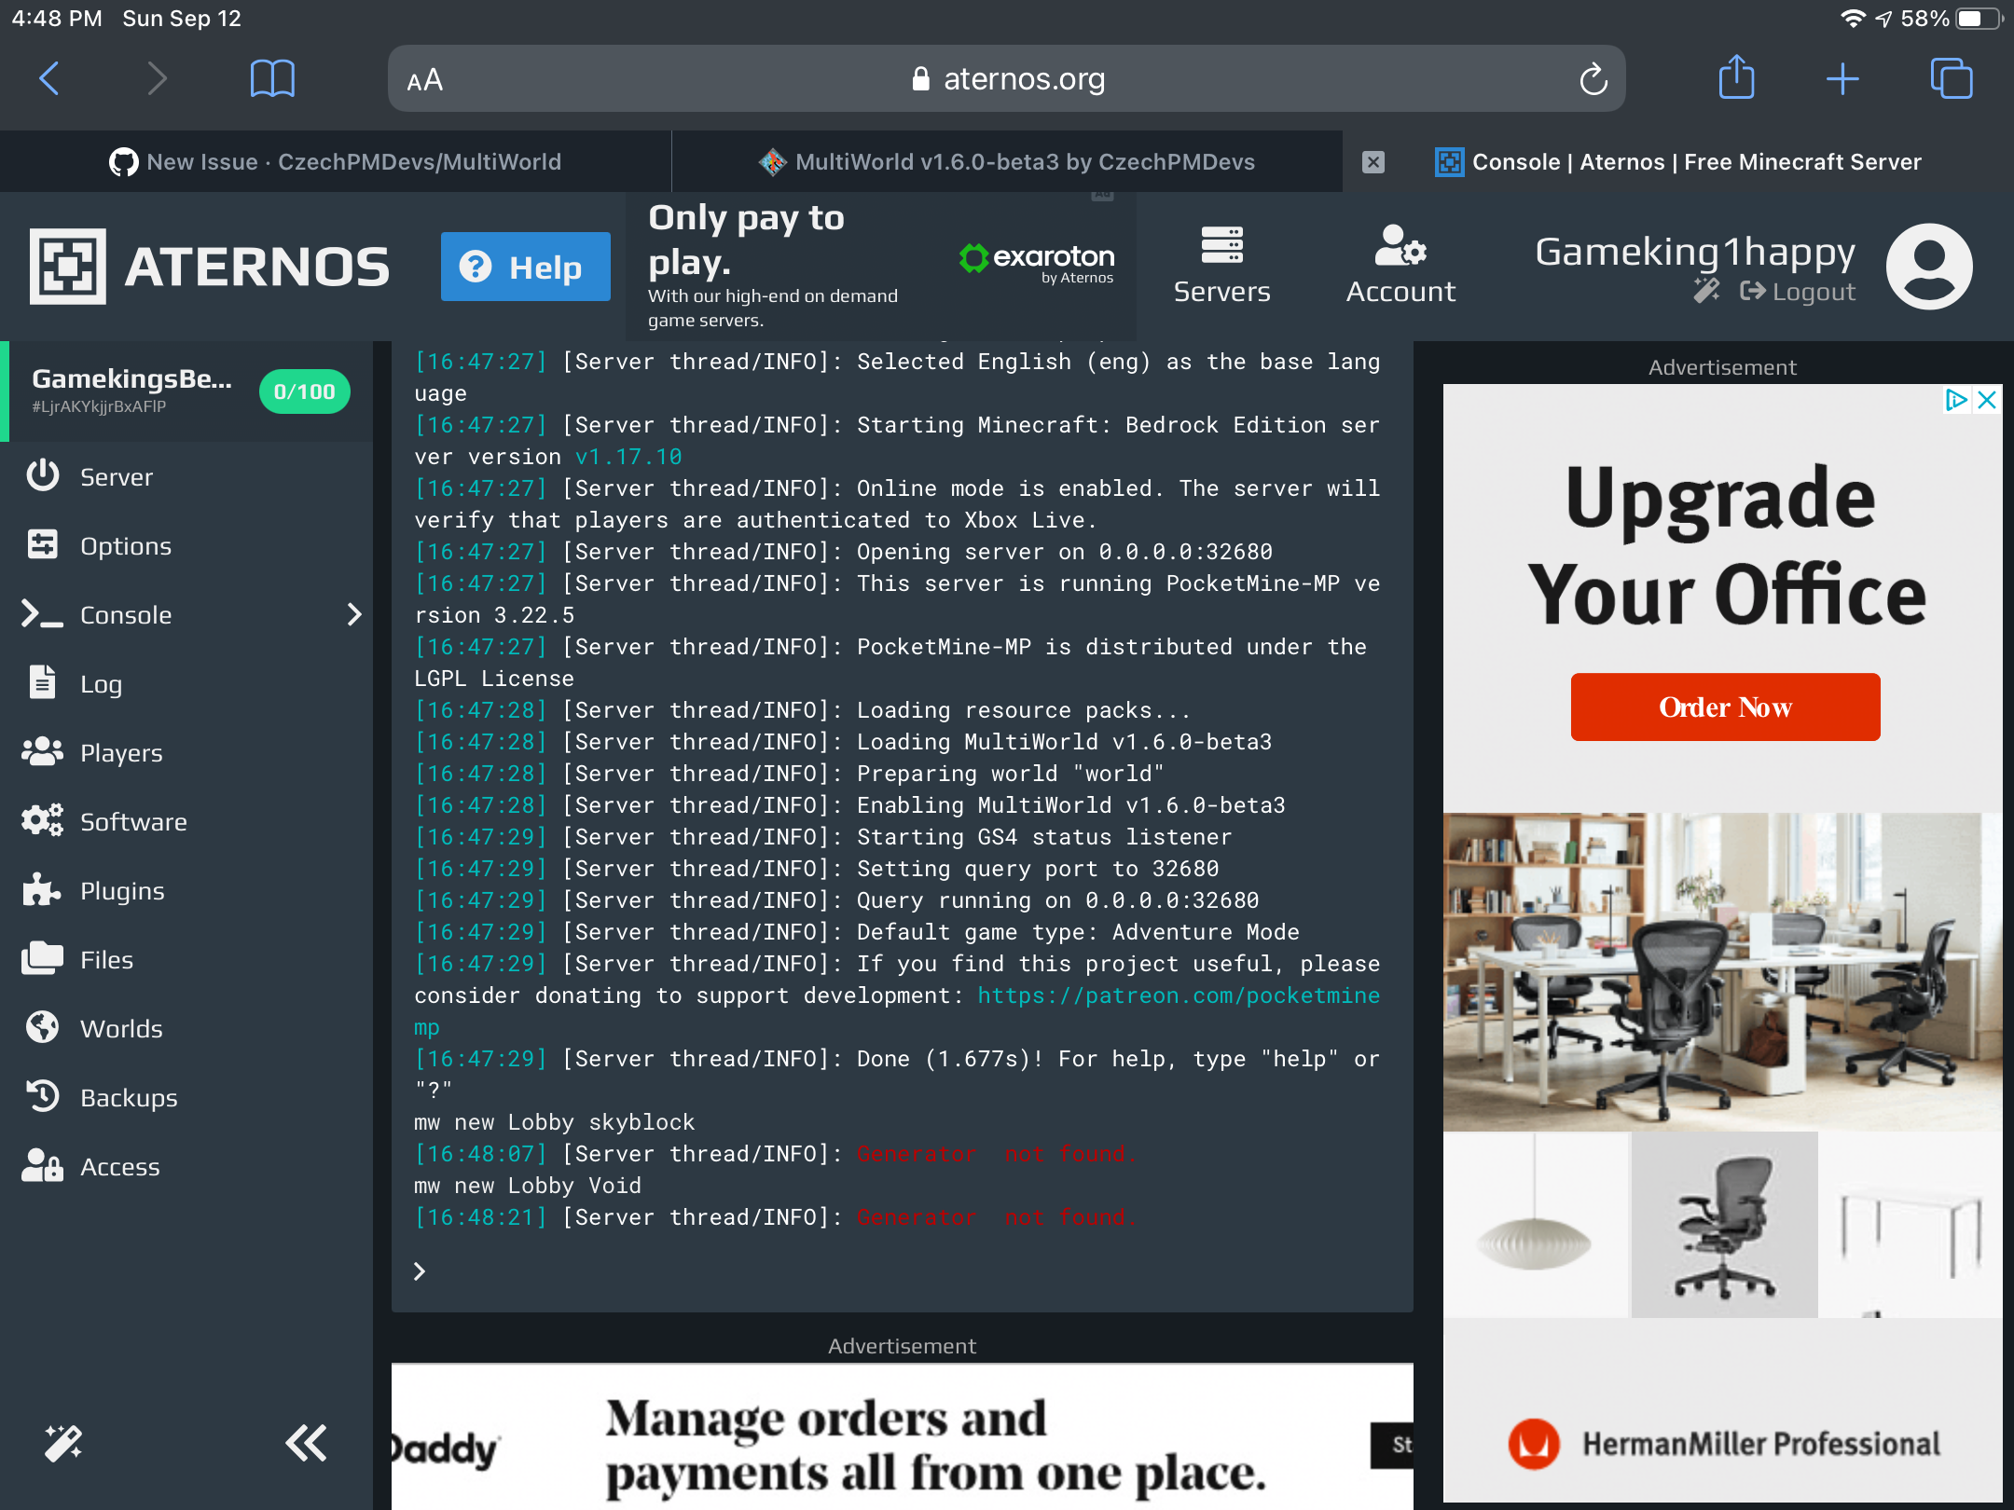
Task: Open the Access management page
Action: (x=119, y=1166)
